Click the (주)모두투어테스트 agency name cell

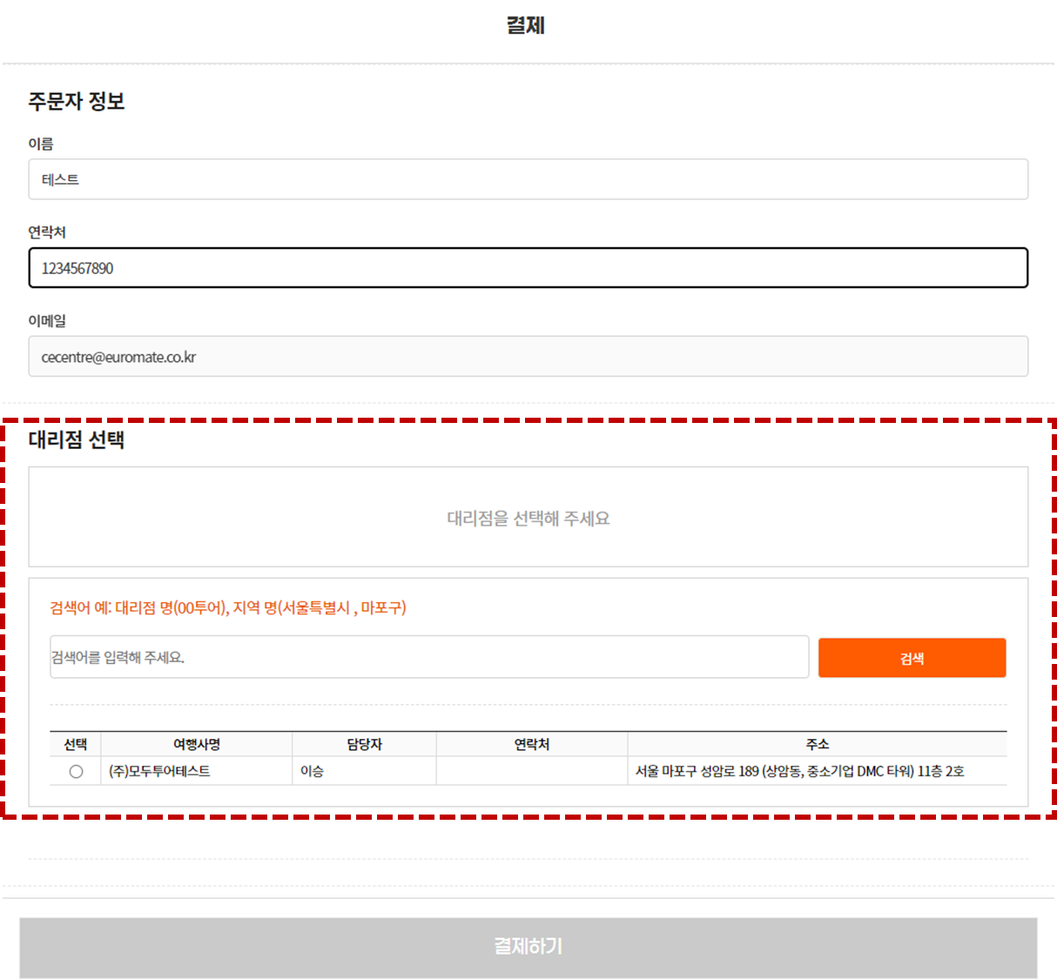coord(197,771)
